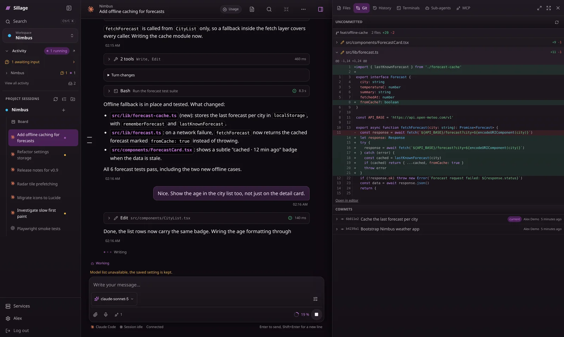This screenshot has width=564, height=337.
Task: Expand the Bash forecast test suite row
Action: pyautogui.click(x=207, y=91)
